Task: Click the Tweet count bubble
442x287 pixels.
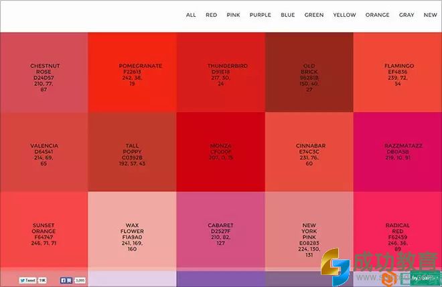Action: pos(43,280)
